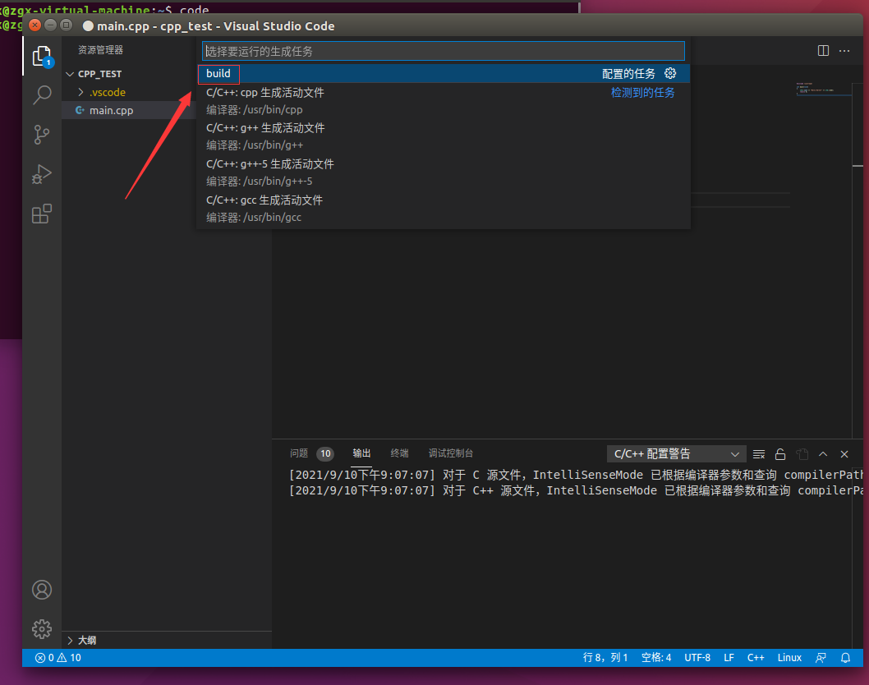Select the build task entry
This screenshot has height=685, width=869.
[x=444, y=74]
